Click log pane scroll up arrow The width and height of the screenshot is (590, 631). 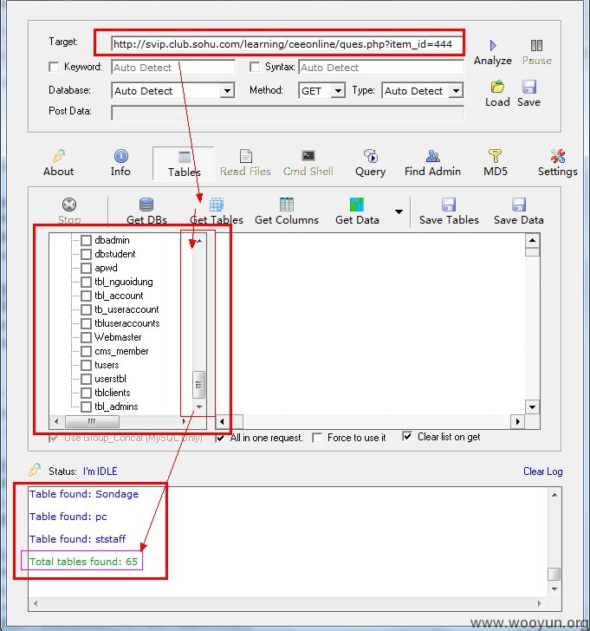pos(554,495)
